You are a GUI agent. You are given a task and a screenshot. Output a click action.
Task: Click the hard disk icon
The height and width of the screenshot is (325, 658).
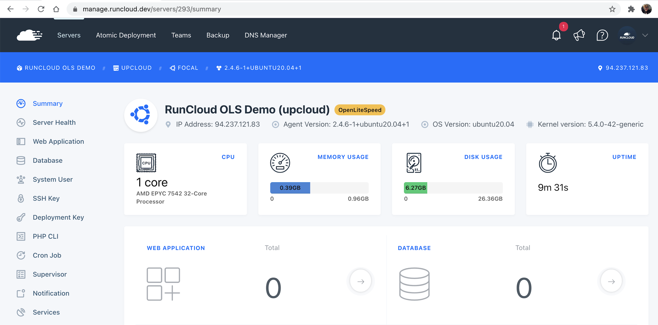point(414,163)
